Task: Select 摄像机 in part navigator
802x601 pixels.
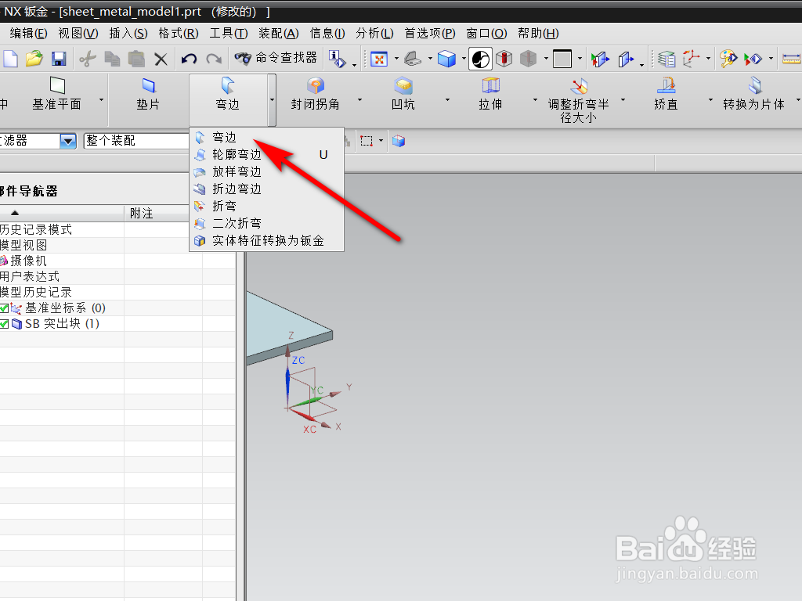Action: click(29, 261)
